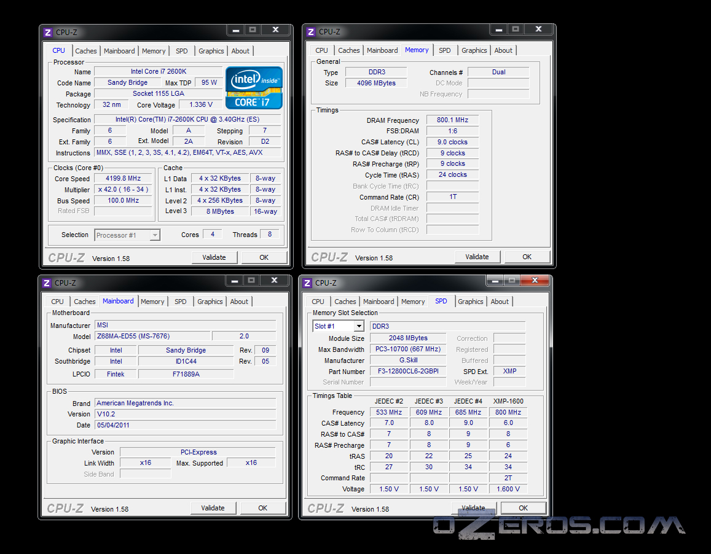This screenshot has height=554, width=711.
Task: Click the FSB:DRAM ratio 1:6
Action: 452,131
